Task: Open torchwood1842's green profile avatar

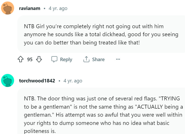Action: (x=8, y=81)
